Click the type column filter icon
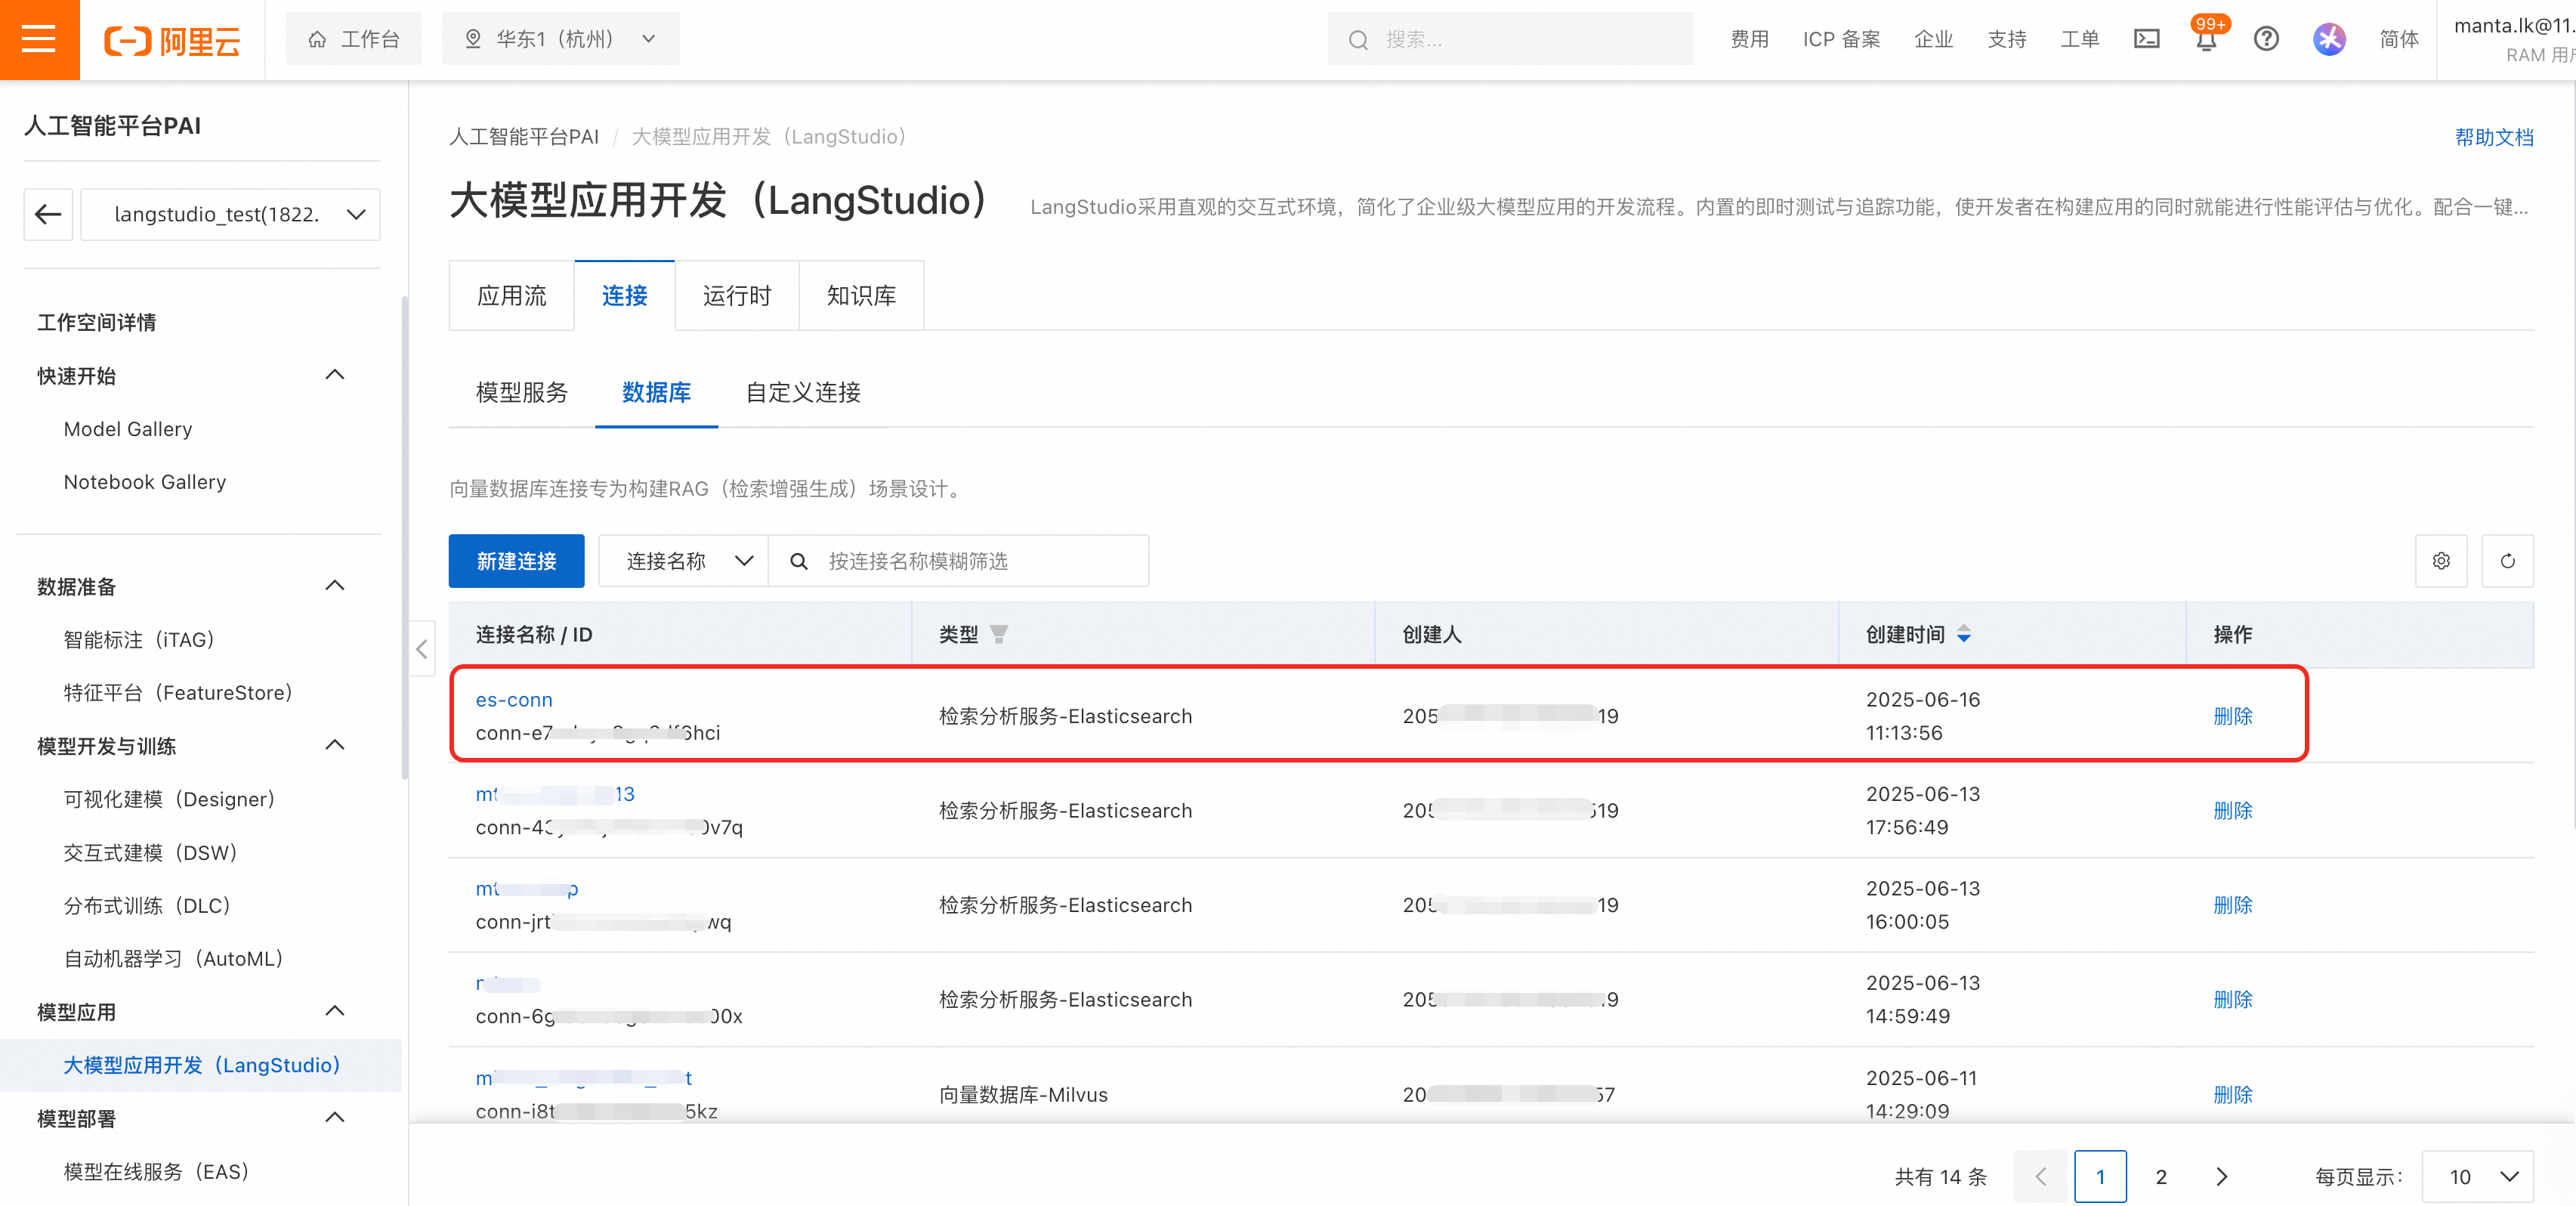 tap(999, 634)
